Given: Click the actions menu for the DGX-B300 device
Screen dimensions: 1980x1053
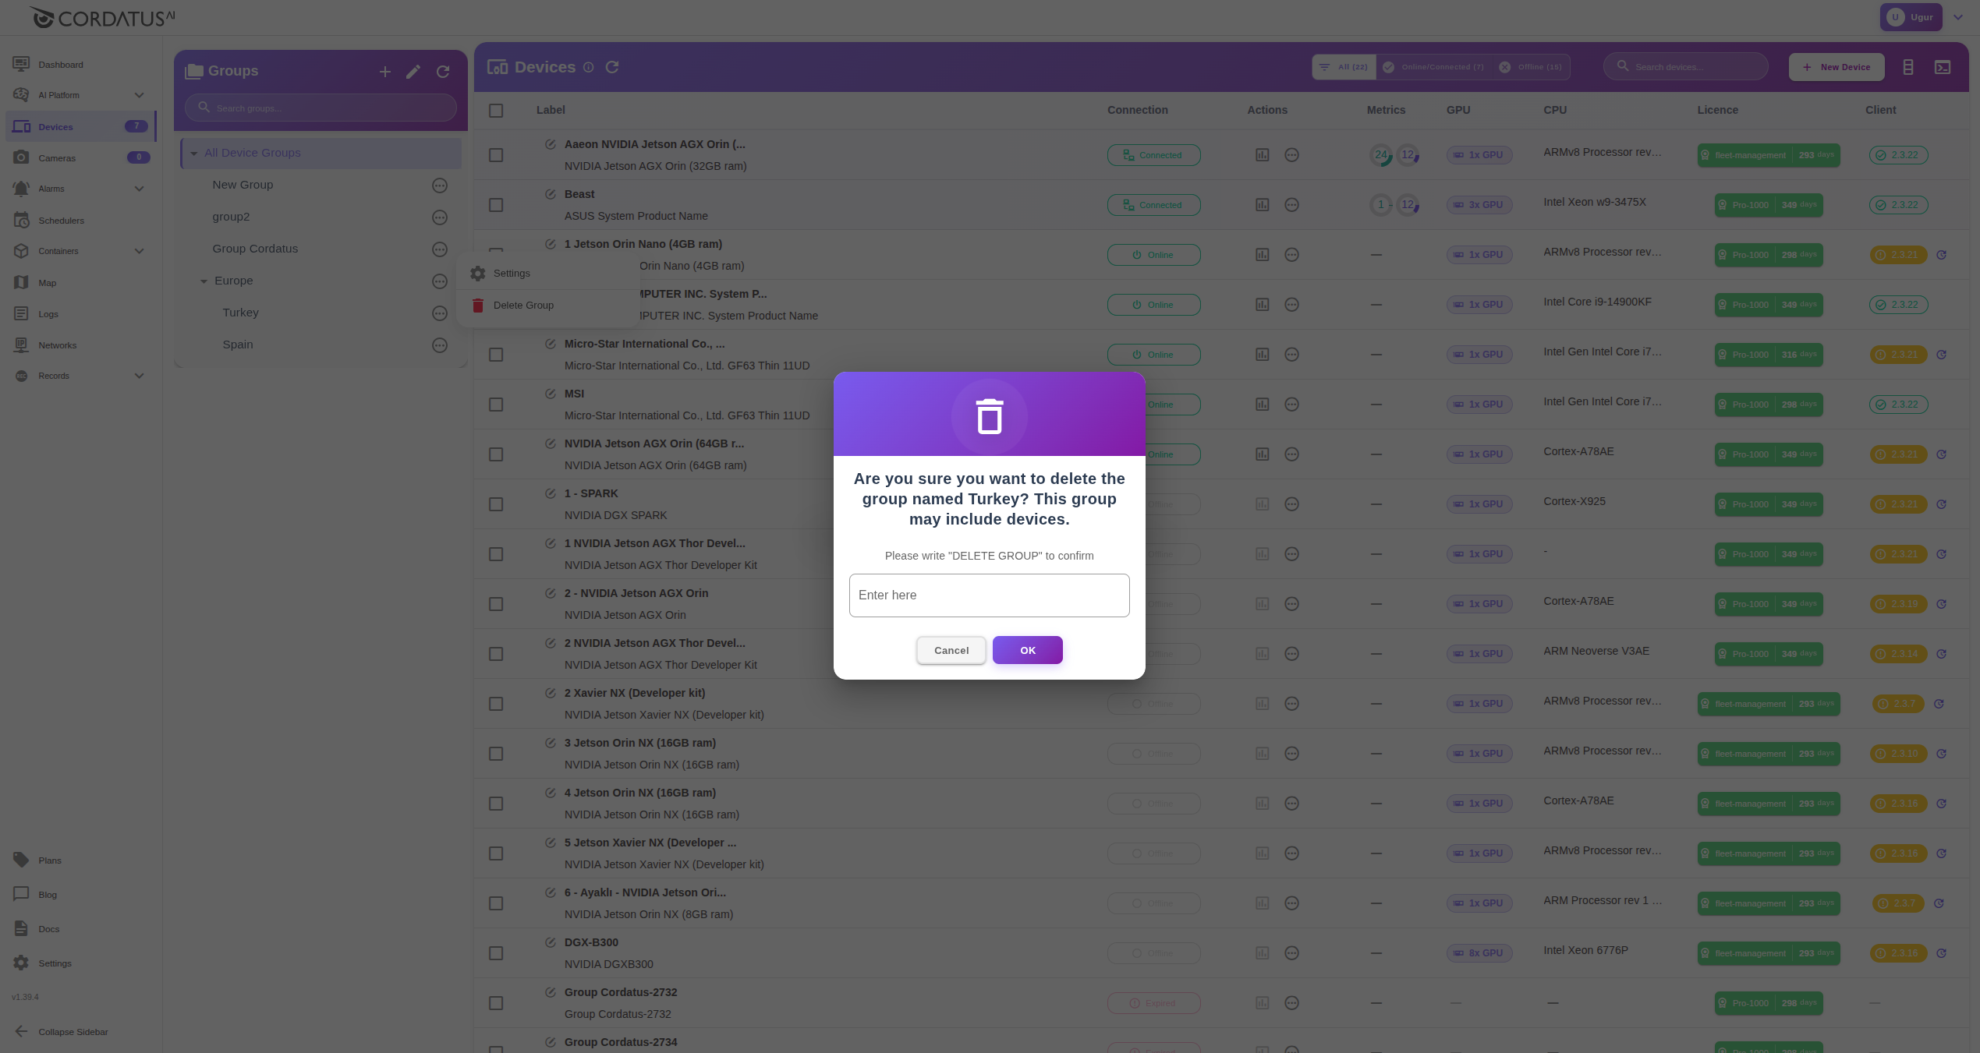Looking at the screenshot, I should tap(1291, 953).
